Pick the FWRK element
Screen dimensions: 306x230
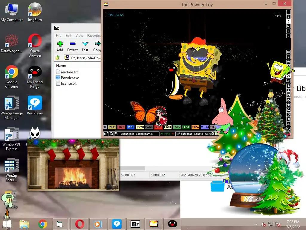149,127
